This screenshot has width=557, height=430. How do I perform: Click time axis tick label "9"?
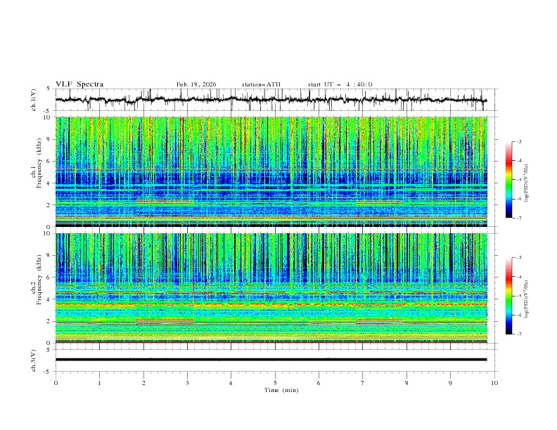pyautogui.click(x=450, y=383)
